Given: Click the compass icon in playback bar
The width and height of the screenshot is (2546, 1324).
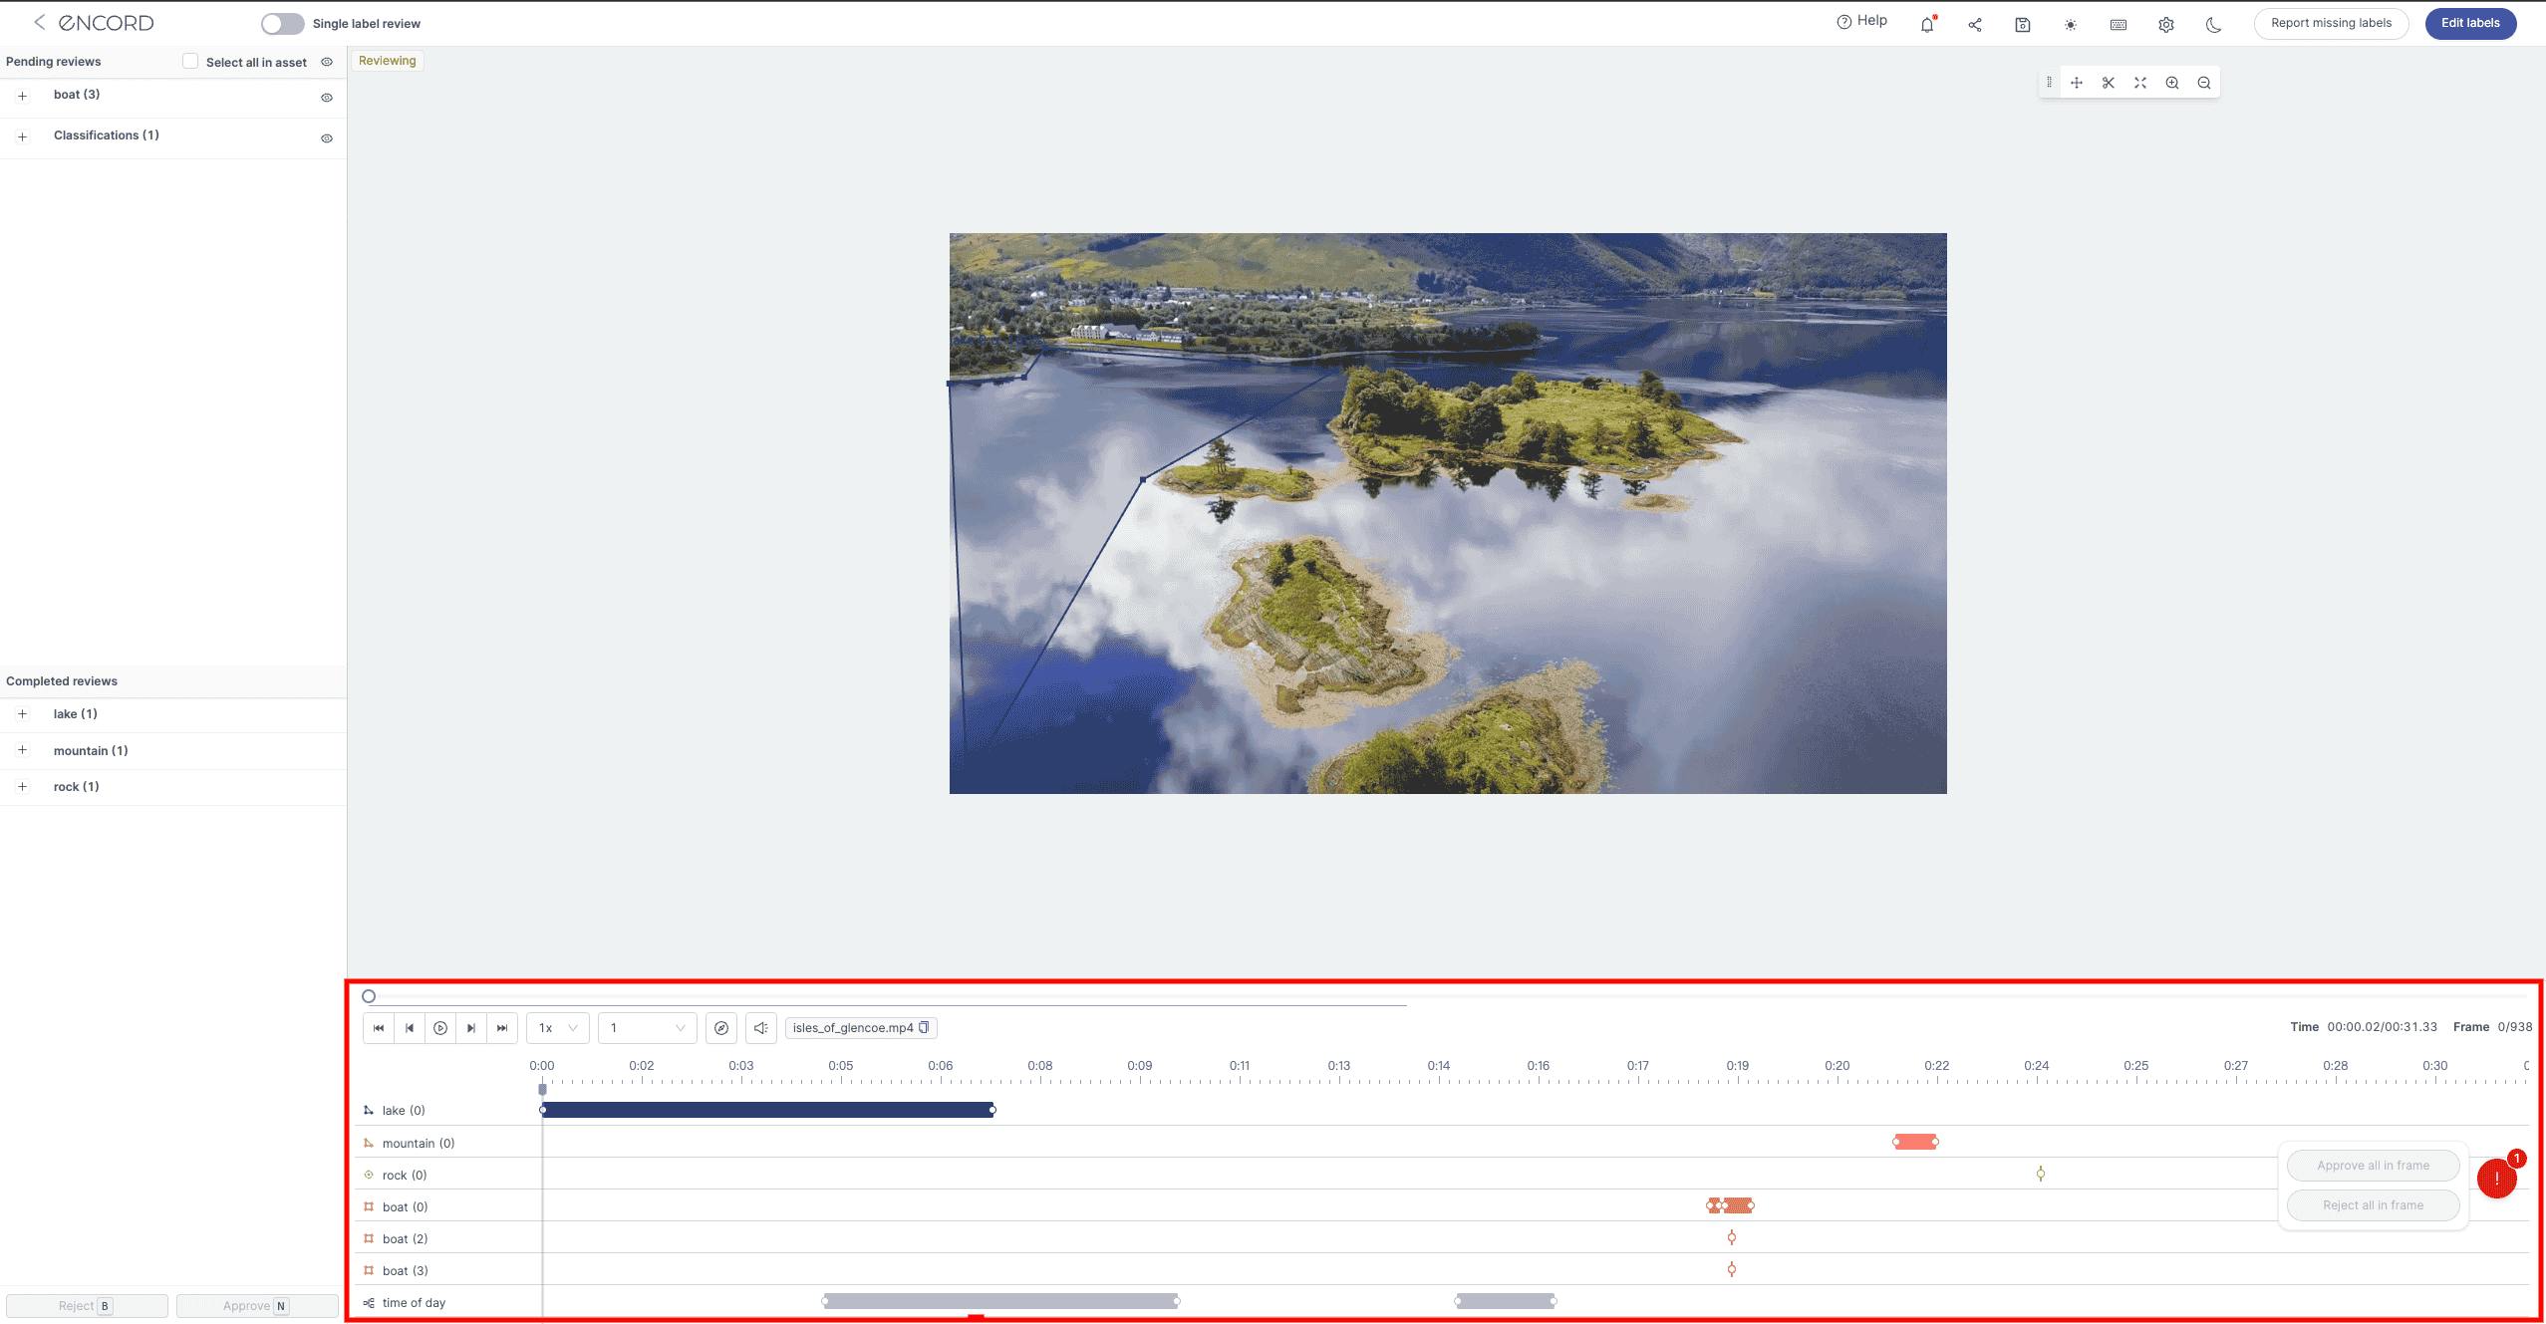Looking at the screenshot, I should [721, 1028].
